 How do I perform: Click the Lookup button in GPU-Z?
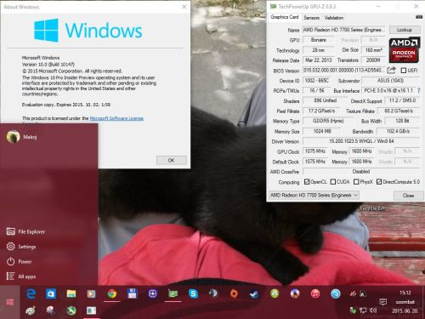[x=405, y=30]
